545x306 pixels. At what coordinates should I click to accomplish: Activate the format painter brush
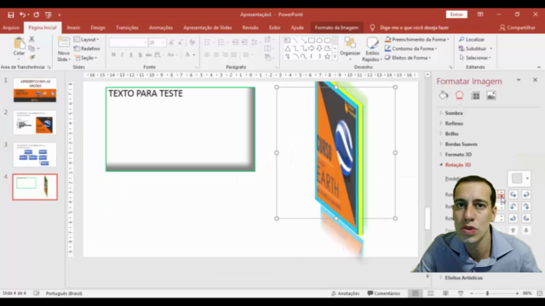coord(32,57)
